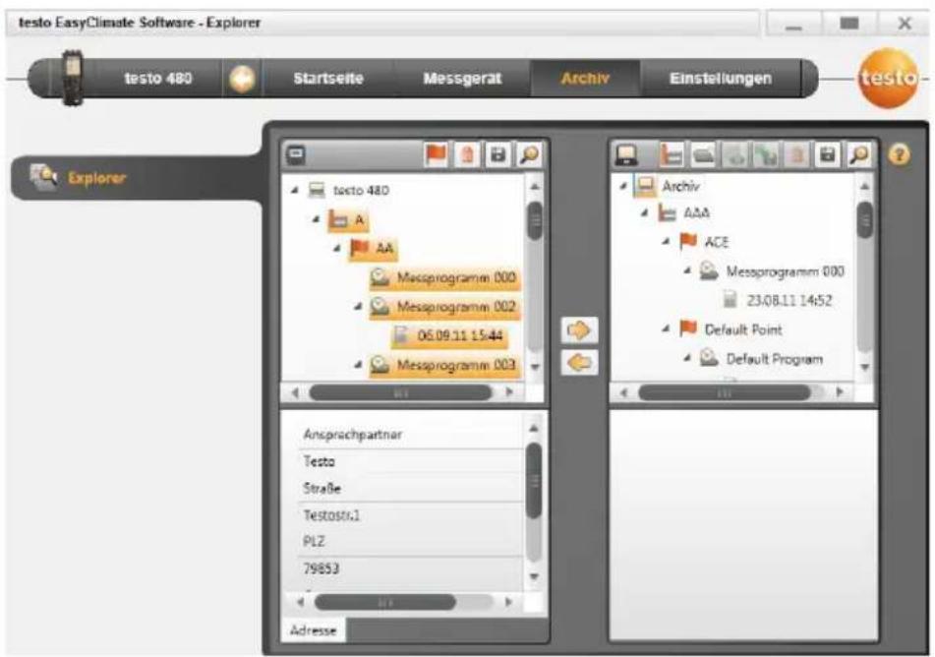The image size is (935, 657).
Task: Transfer to archive with right arrow button
Action: (x=579, y=330)
